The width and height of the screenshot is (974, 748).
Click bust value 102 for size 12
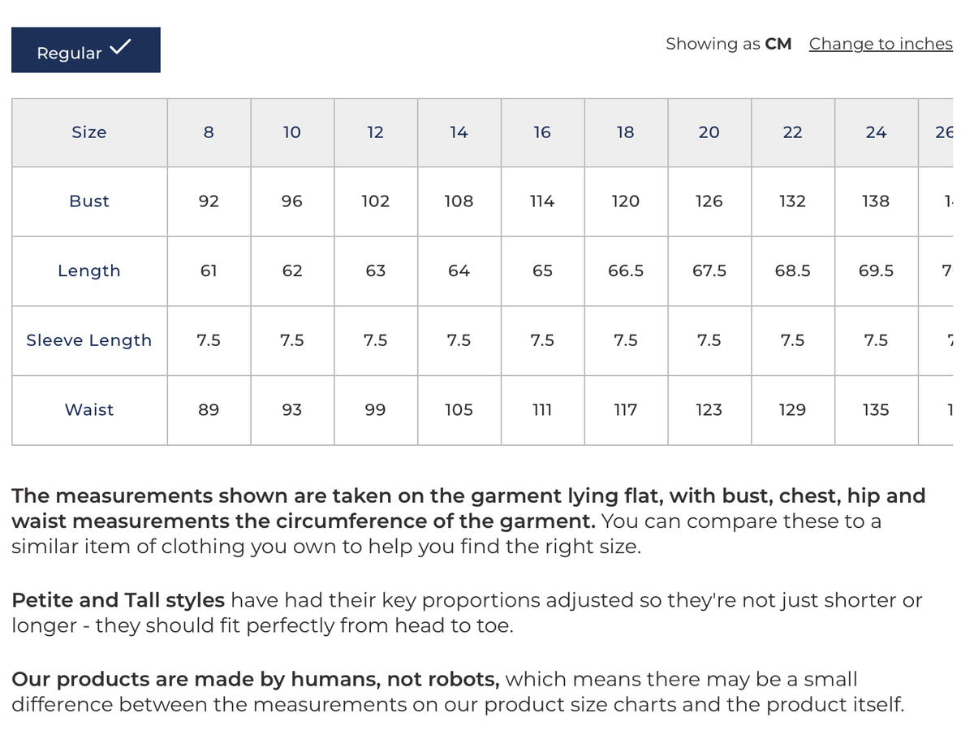click(x=375, y=201)
